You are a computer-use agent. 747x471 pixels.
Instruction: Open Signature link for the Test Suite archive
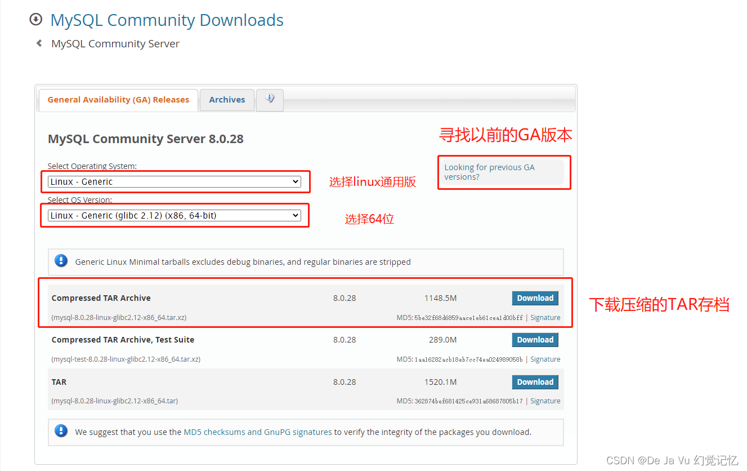click(x=545, y=359)
